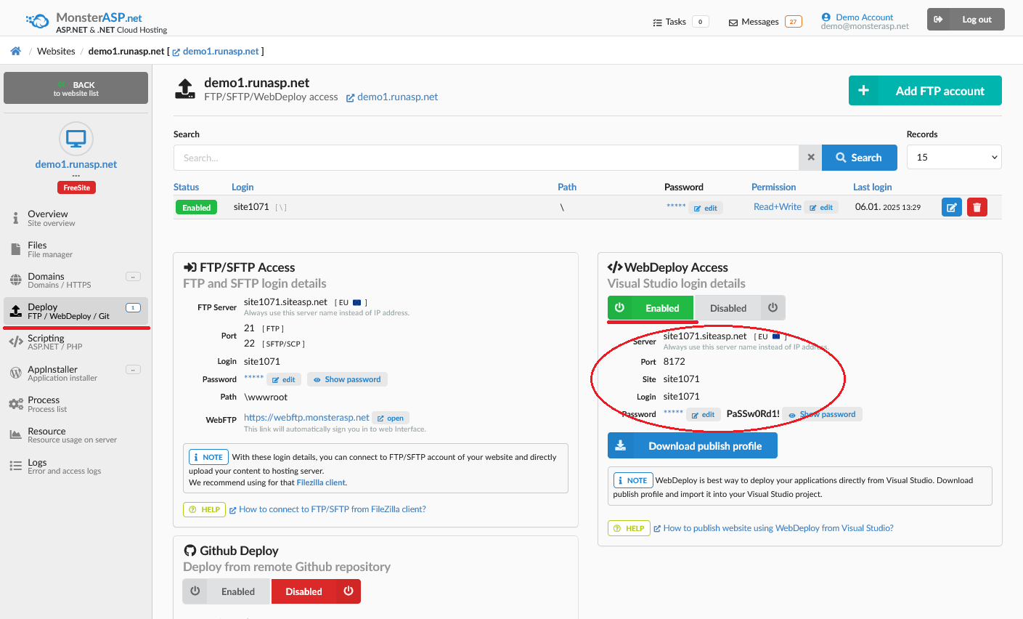Viewport: 1023px width, 619px height.
Task: Clear the search field with the X
Action: [810, 158]
